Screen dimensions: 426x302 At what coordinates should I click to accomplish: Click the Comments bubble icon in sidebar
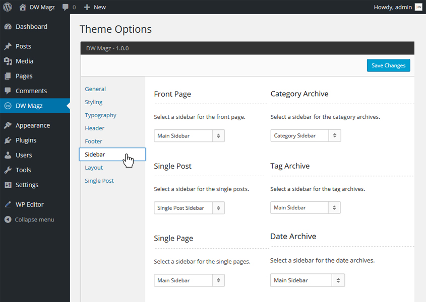pos(8,91)
